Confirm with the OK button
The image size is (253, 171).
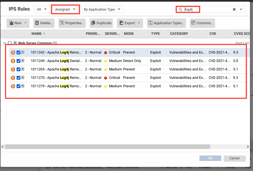[210, 158]
